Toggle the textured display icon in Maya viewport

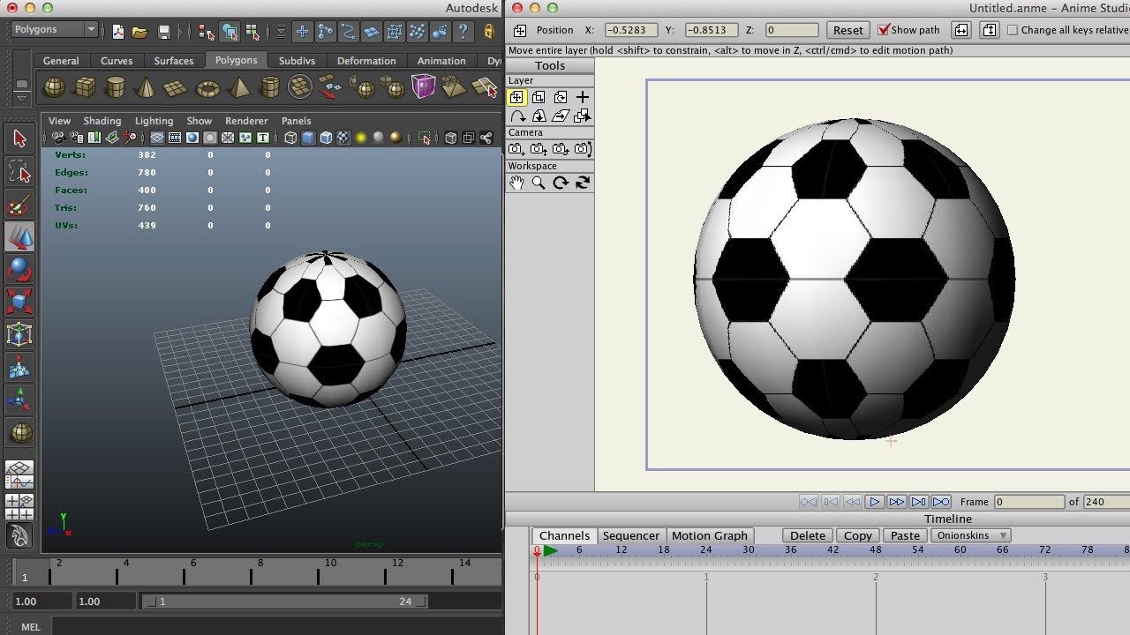343,138
